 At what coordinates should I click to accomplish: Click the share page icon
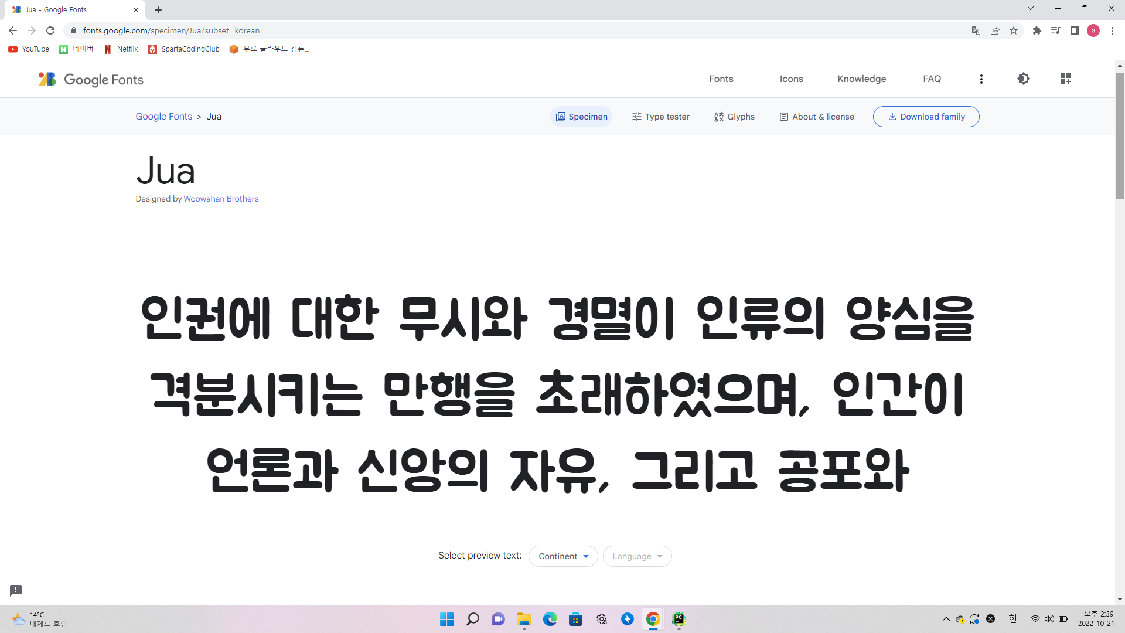[x=995, y=30]
